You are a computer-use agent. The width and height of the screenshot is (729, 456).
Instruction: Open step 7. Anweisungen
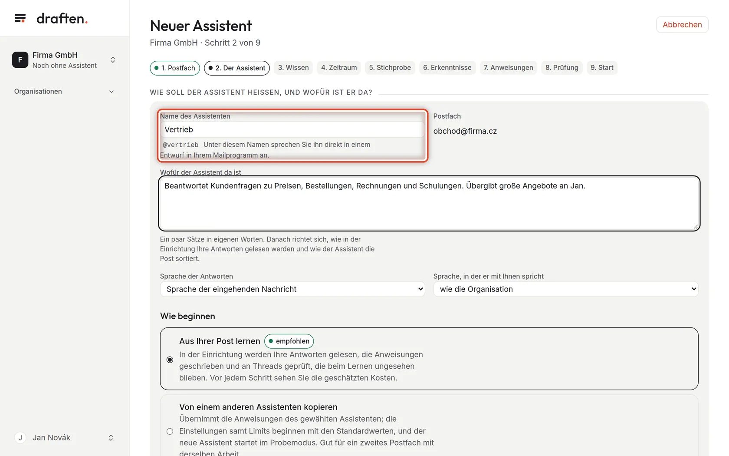tap(508, 68)
